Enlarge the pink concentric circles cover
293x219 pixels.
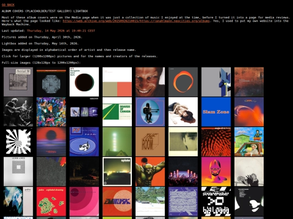84,202
